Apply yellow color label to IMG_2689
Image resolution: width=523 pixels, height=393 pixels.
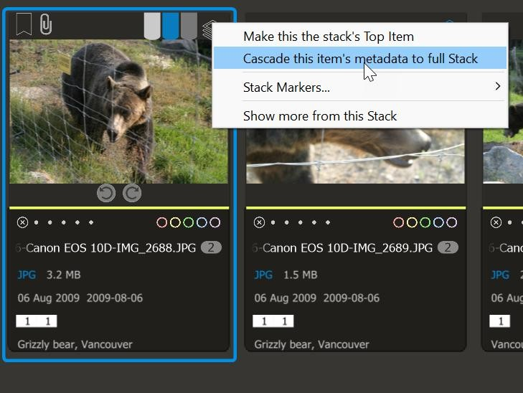pos(412,222)
